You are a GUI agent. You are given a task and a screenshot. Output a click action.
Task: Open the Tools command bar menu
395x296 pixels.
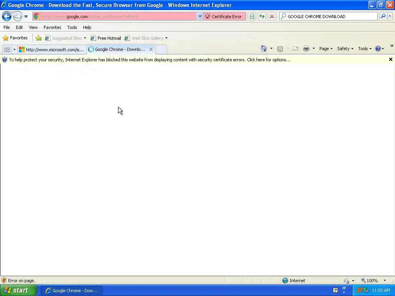[365, 49]
